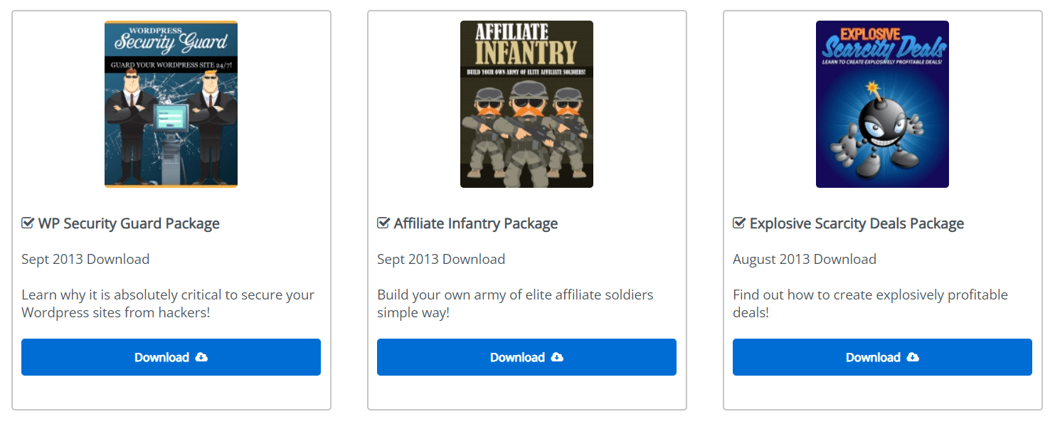This screenshot has width=1055, height=424.
Task: Open the Explosive Scarcity Deals cover image
Action: 882,104
